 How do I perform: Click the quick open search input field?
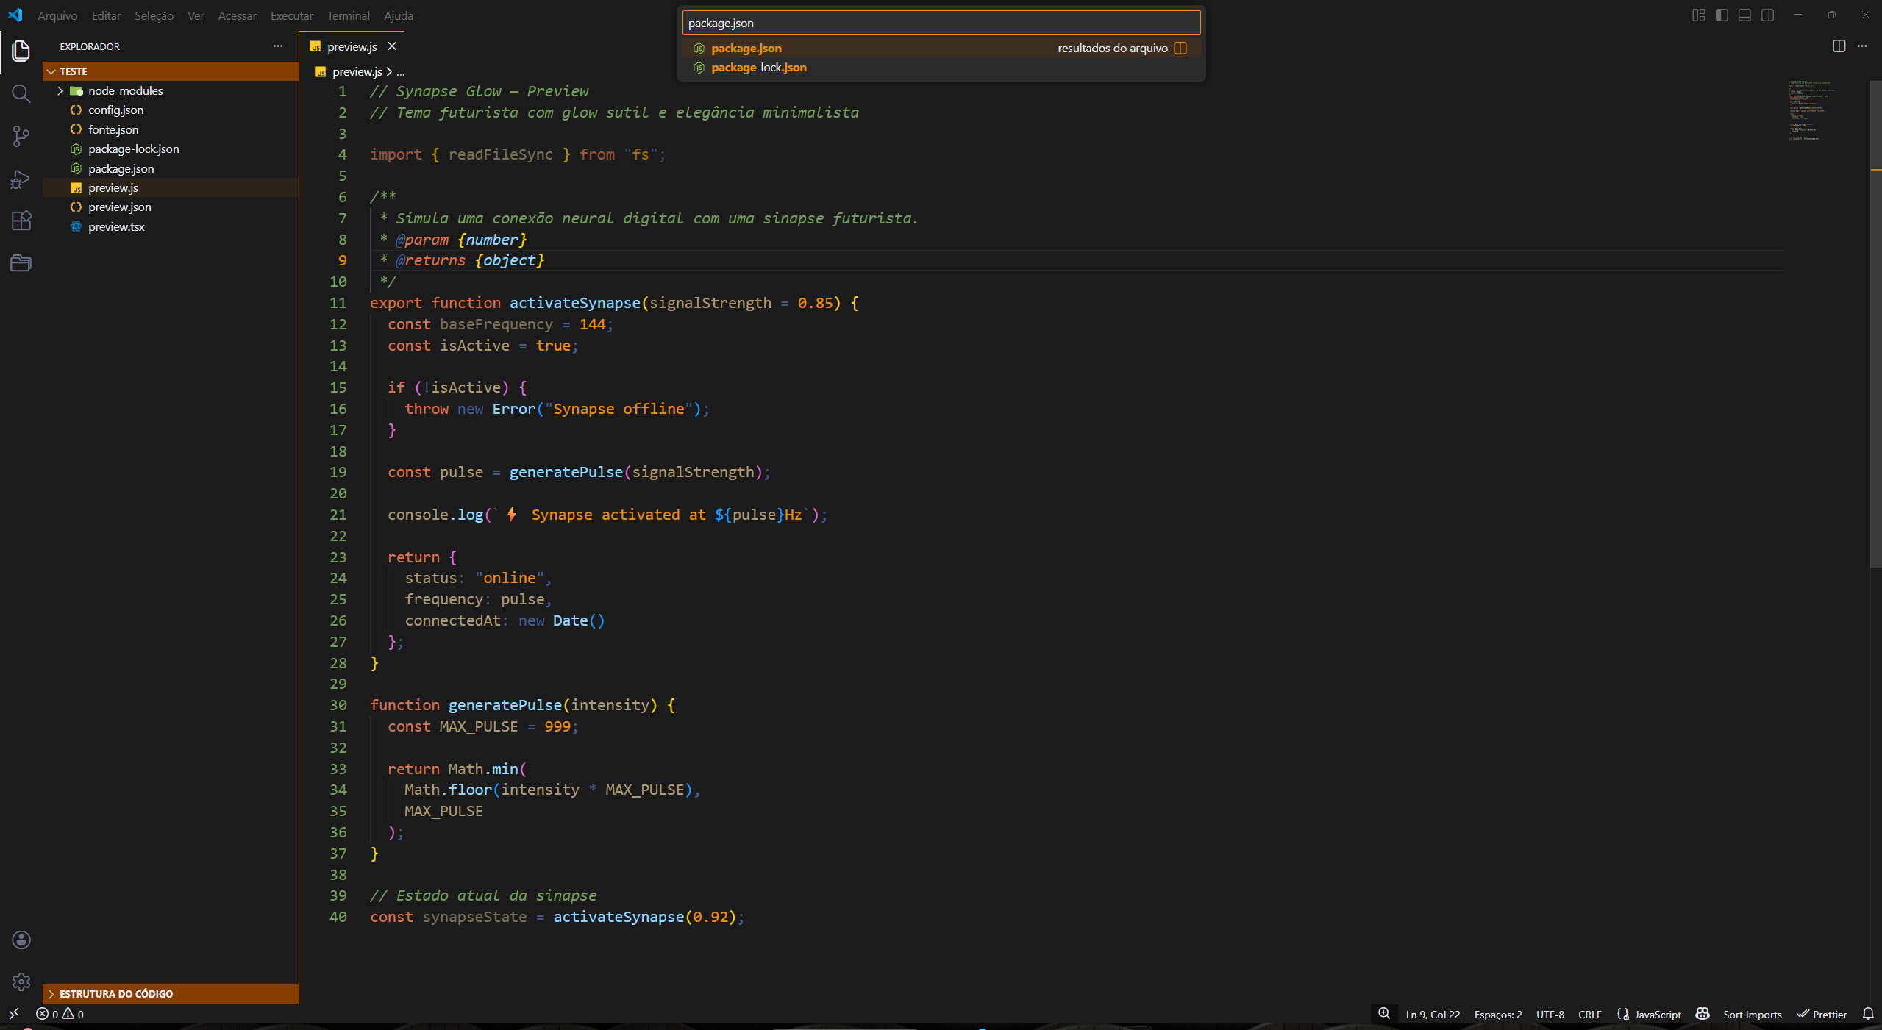click(941, 23)
